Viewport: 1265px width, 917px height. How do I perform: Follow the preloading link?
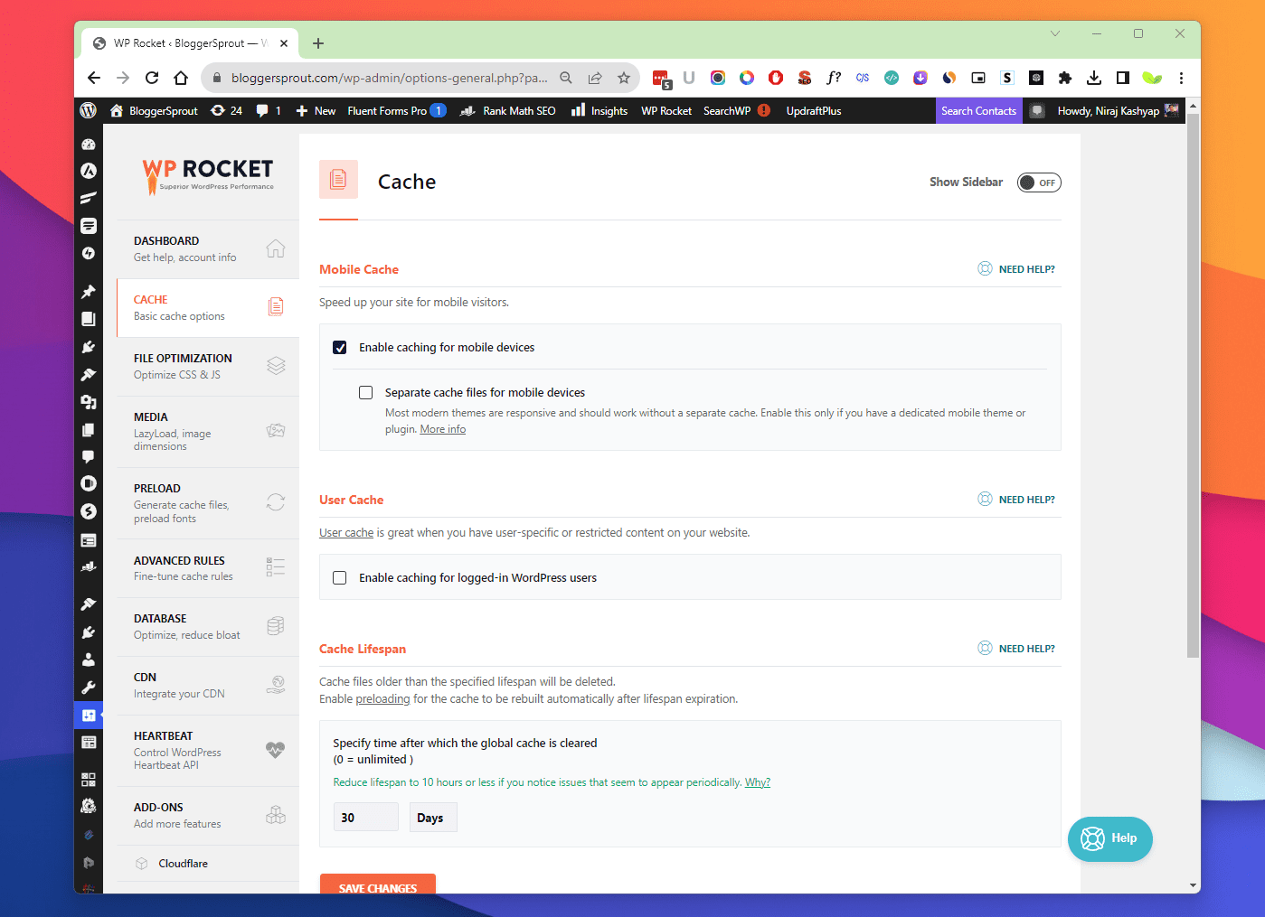382,699
